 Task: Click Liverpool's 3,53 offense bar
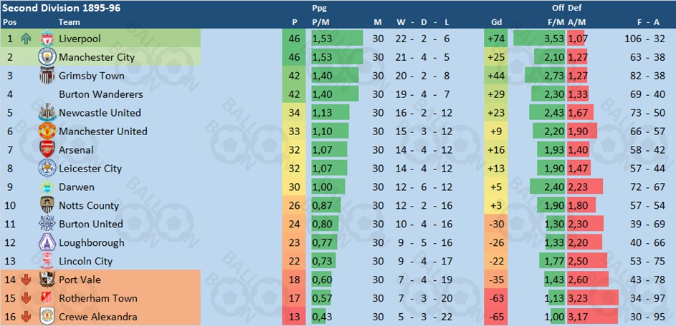click(539, 39)
